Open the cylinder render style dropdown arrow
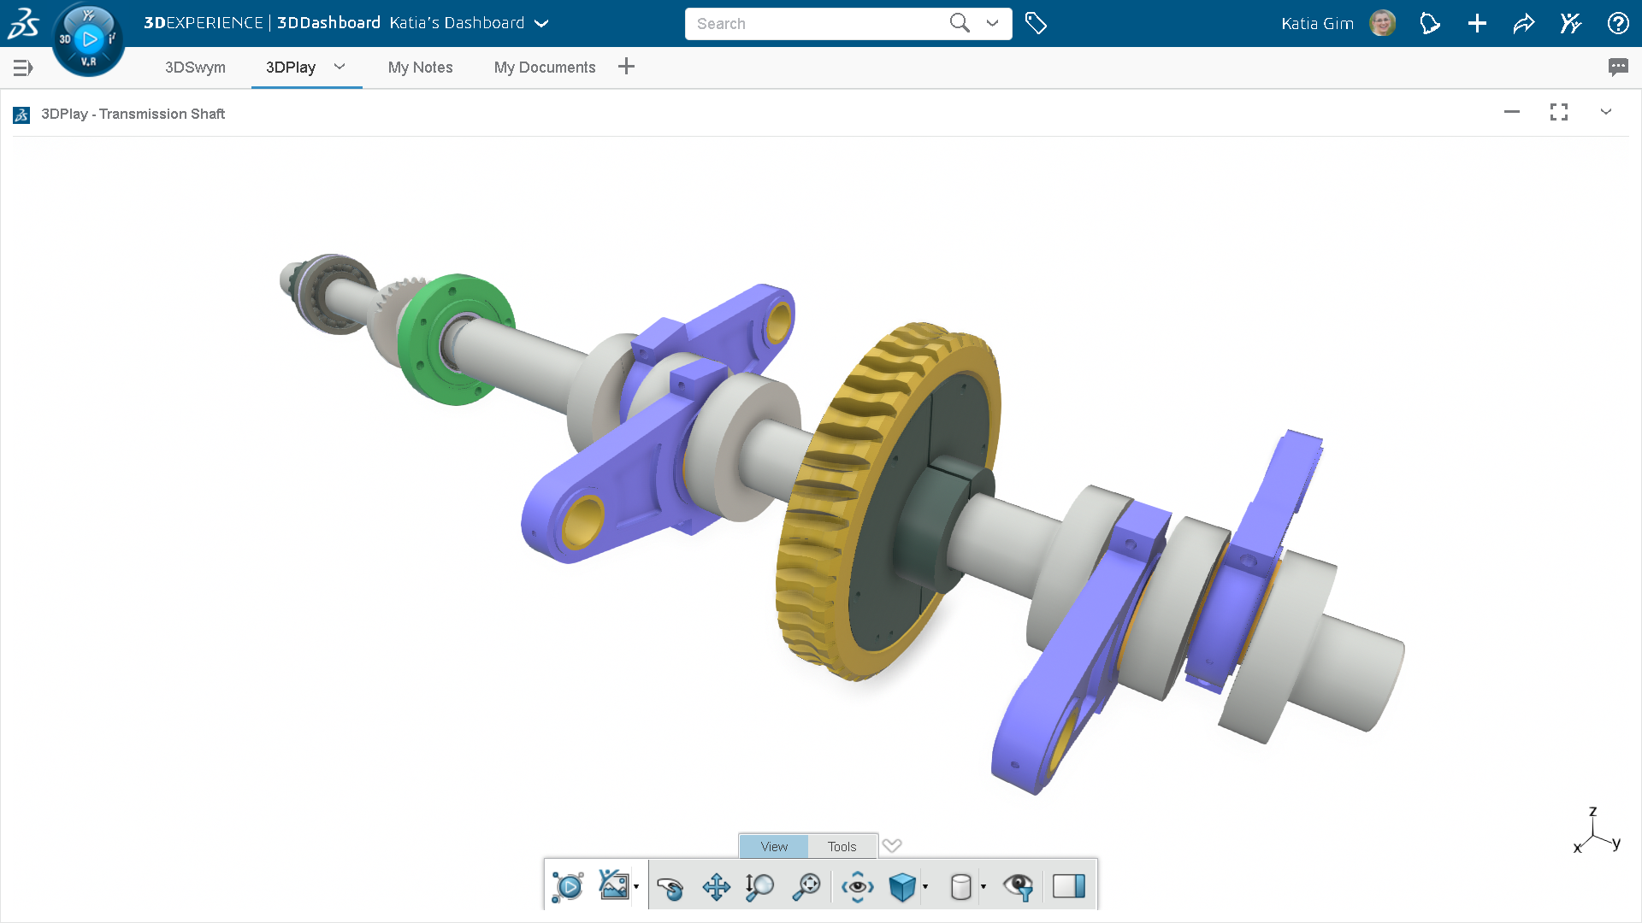Image resolution: width=1642 pixels, height=923 pixels. coord(983,887)
